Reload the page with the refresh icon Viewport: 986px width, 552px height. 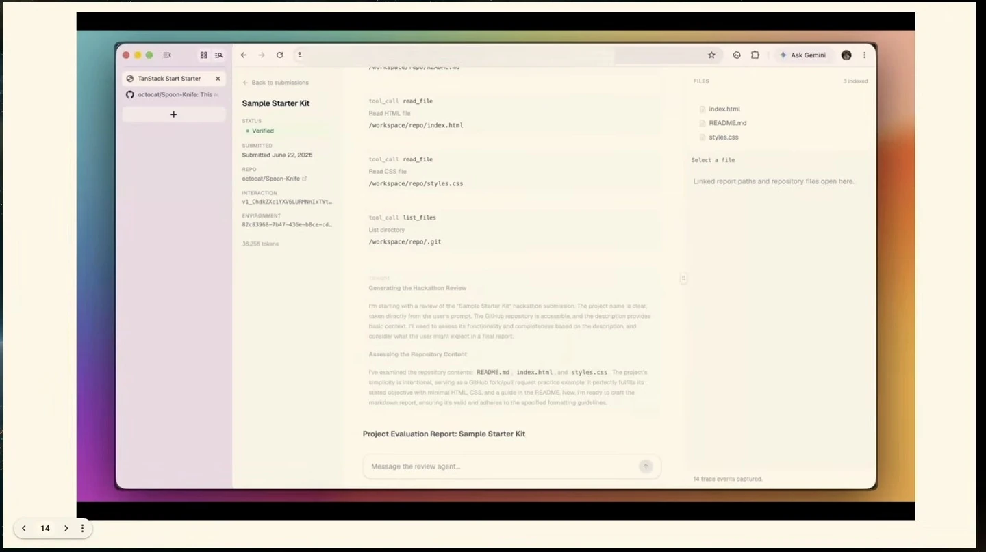pos(279,55)
